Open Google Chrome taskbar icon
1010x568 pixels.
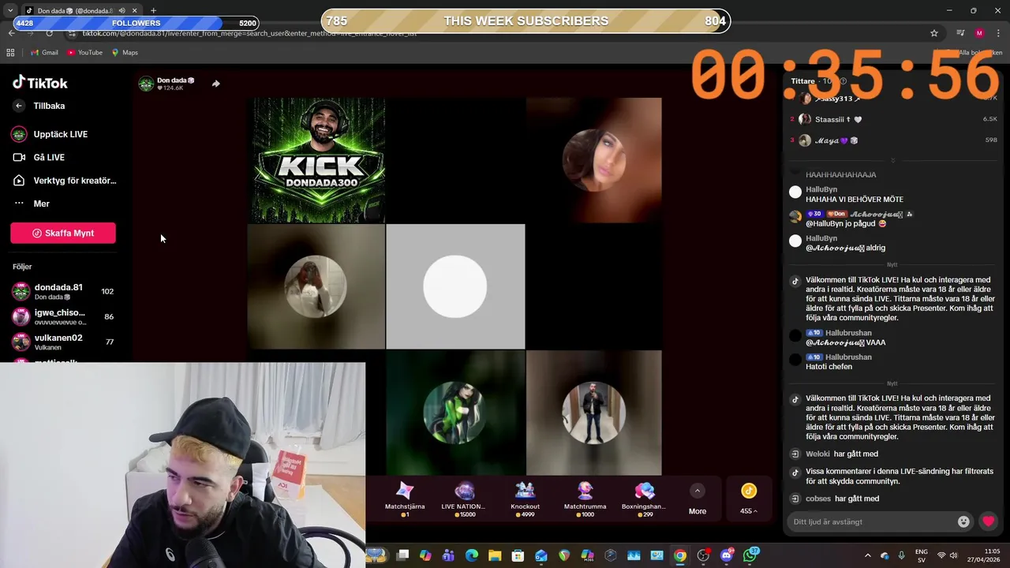coord(680,555)
